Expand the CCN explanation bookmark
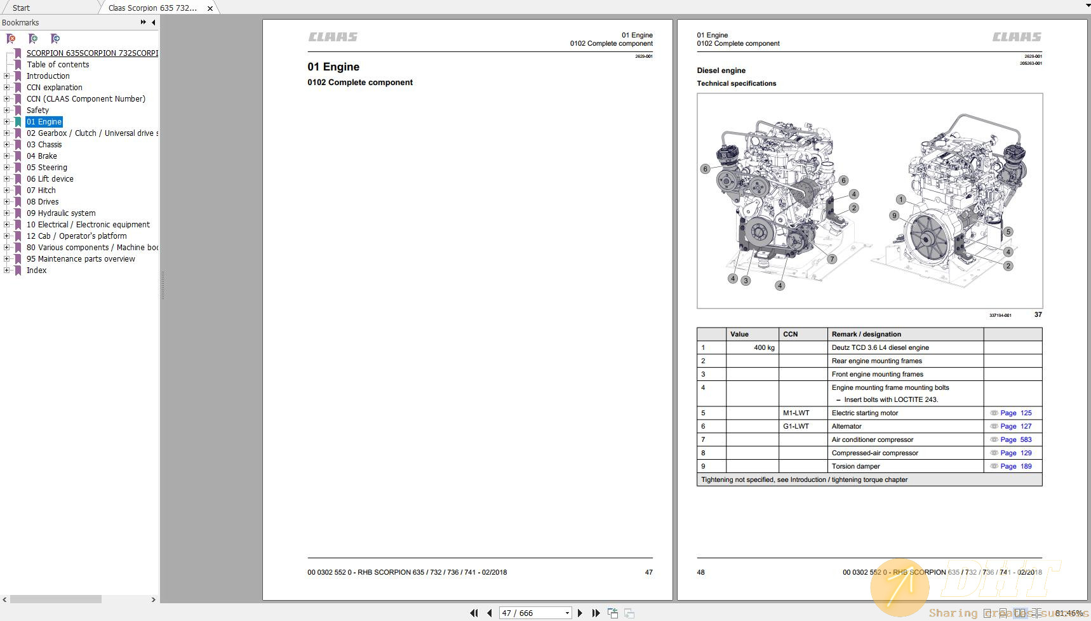 pyautogui.click(x=7, y=88)
